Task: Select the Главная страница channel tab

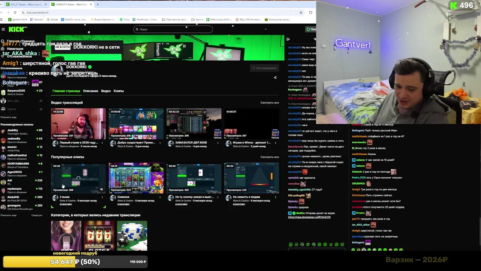Action: tap(66, 91)
